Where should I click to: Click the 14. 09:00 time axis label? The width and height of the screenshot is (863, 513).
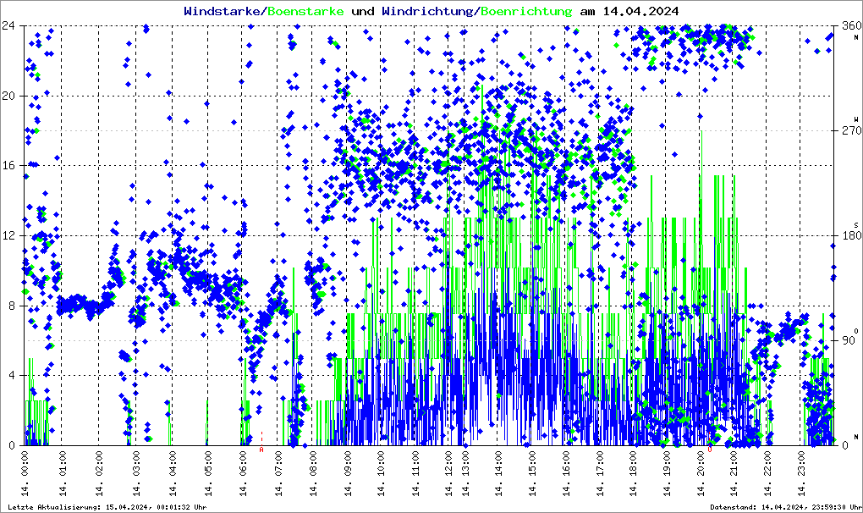pyautogui.click(x=348, y=473)
